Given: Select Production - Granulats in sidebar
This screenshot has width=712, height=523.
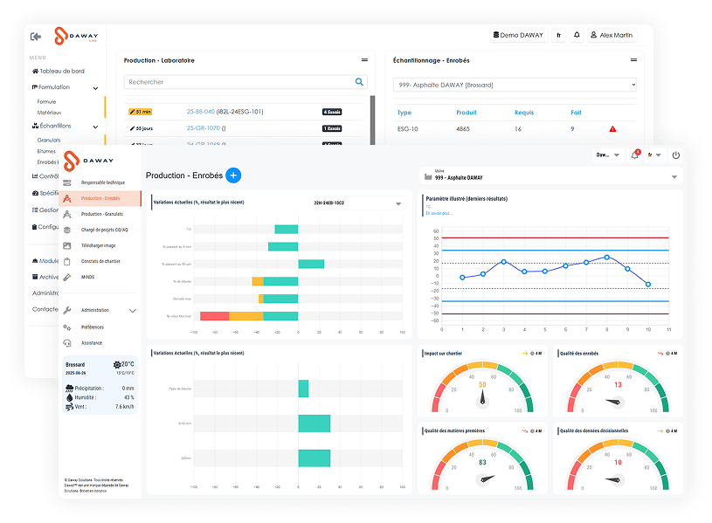Looking at the screenshot, I should [100, 214].
